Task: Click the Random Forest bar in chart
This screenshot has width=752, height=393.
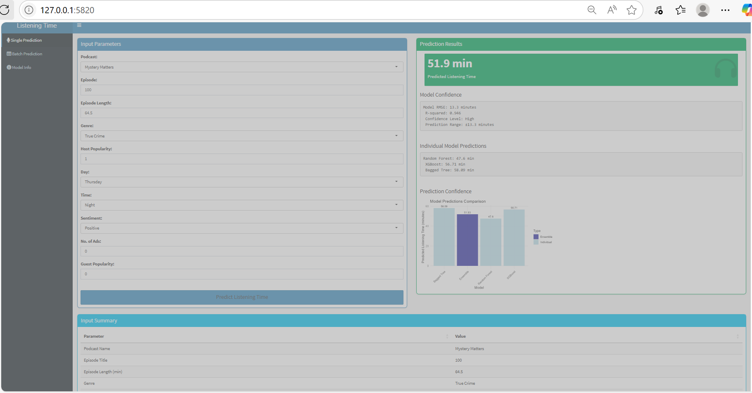Action: coord(491,242)
